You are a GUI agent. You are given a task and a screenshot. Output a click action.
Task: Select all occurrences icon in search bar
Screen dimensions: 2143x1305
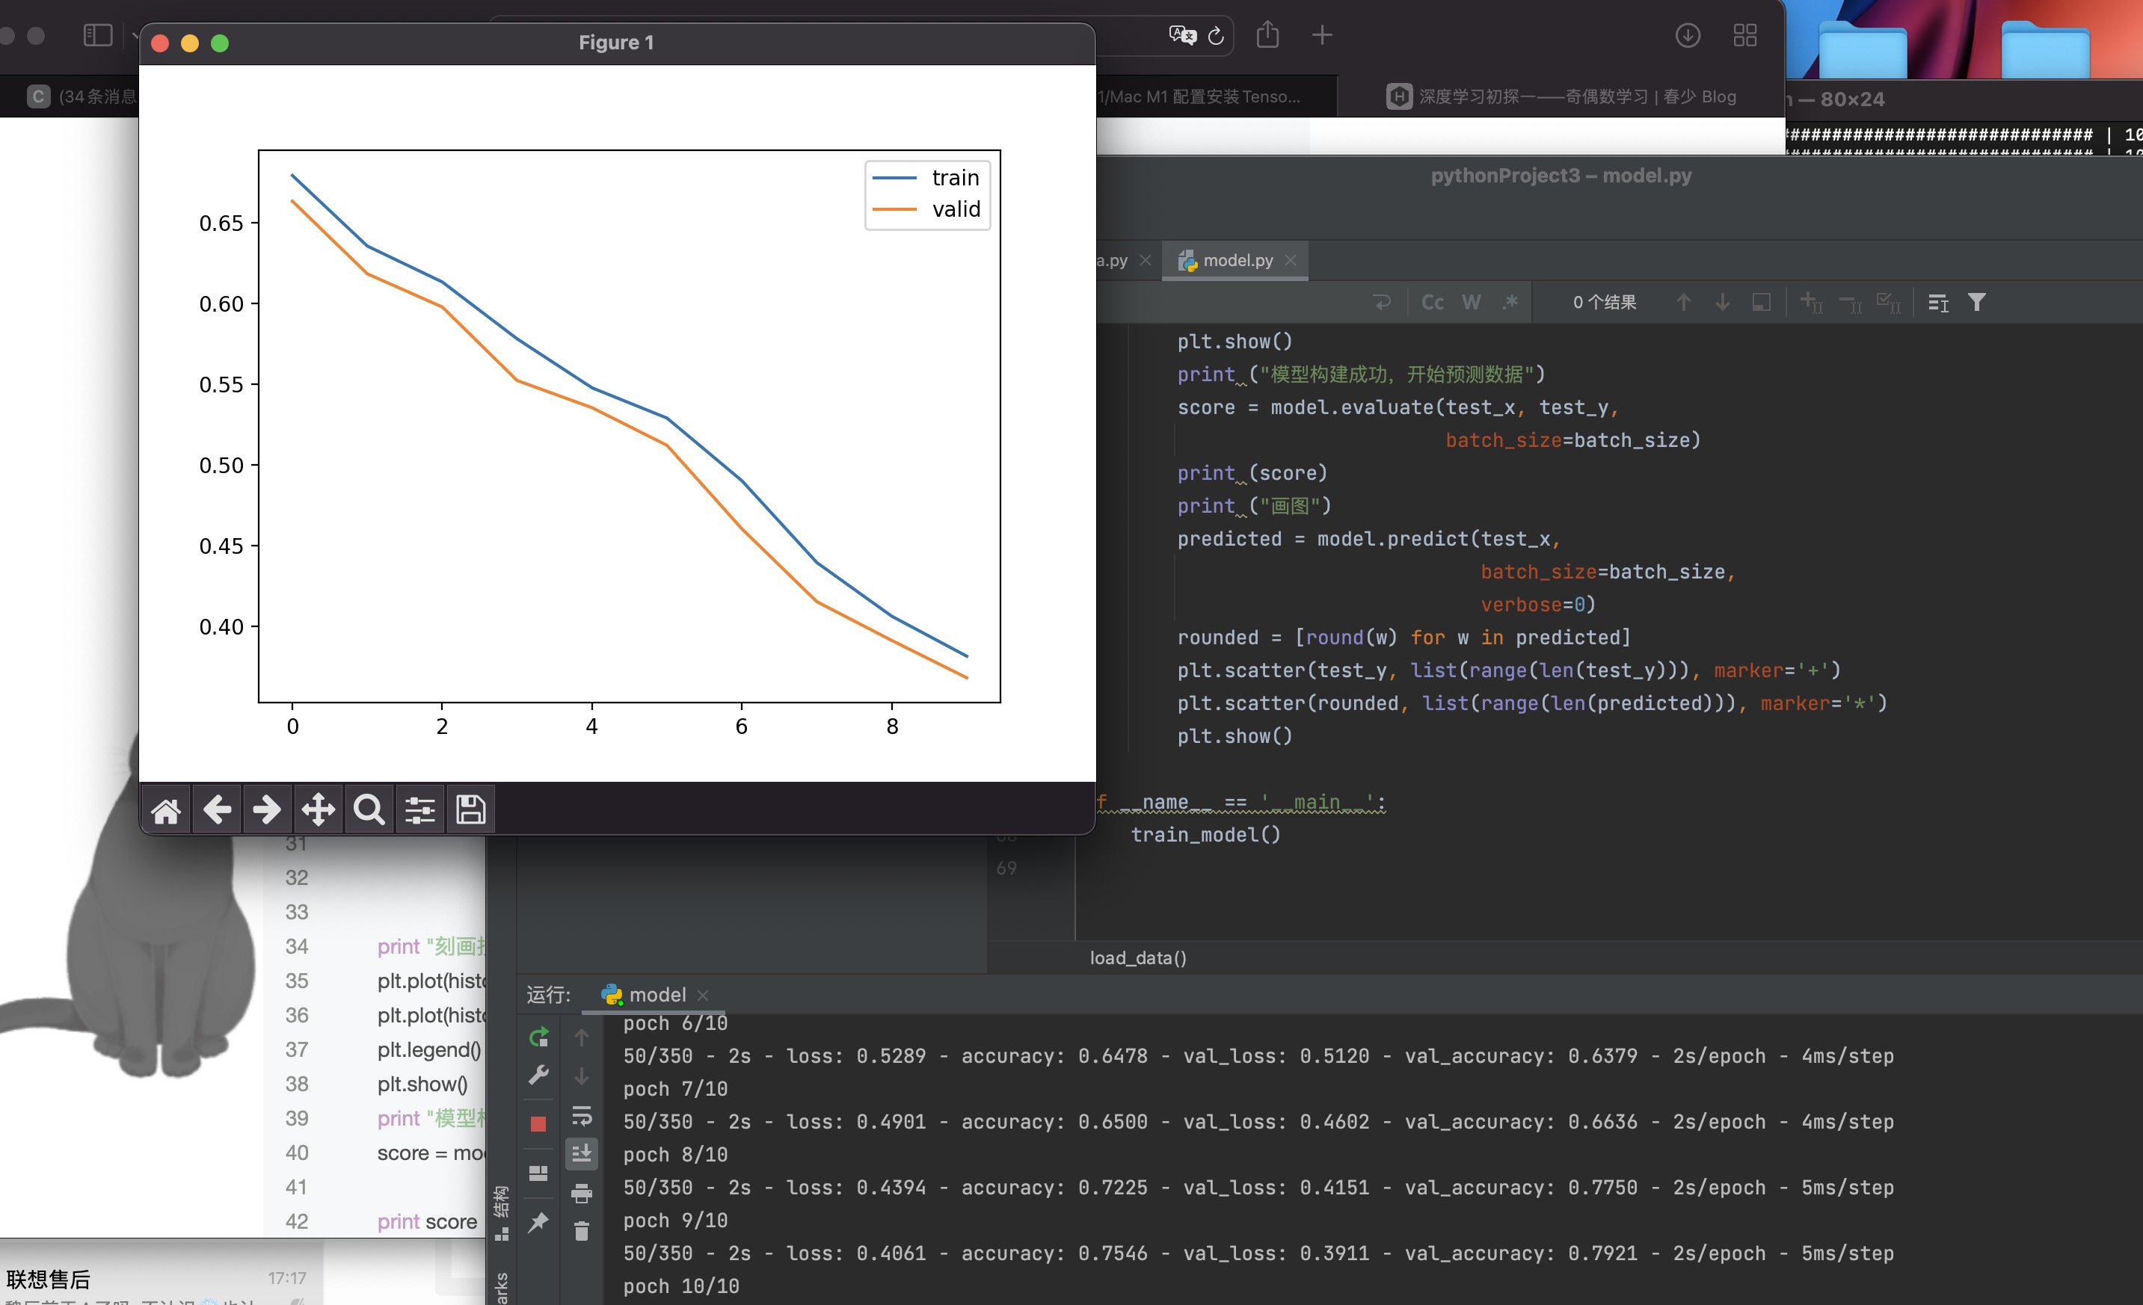(x=1888, y=303)
